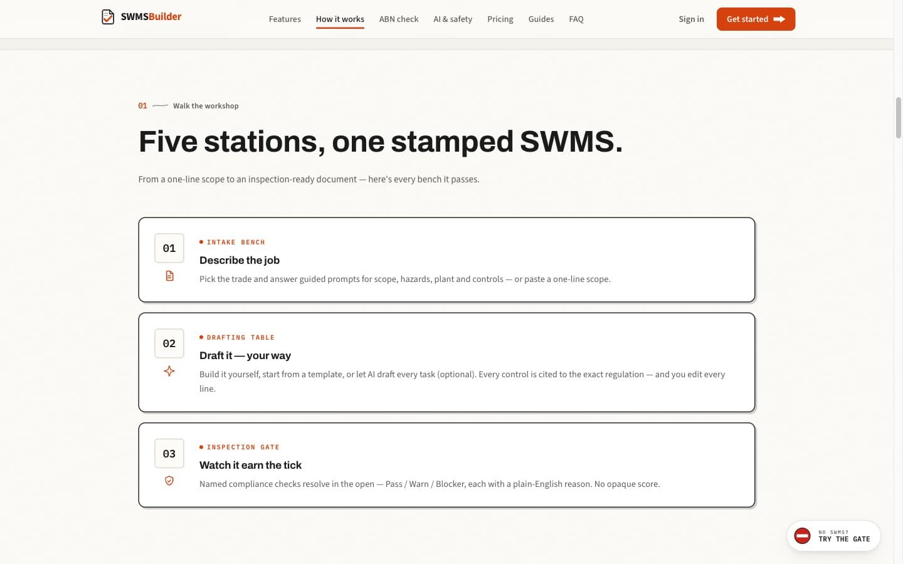The height and width of the screenshot is (564, 903).
Task: Click the Five stations, one stamped SWMS heading
Action: (381, 141)
